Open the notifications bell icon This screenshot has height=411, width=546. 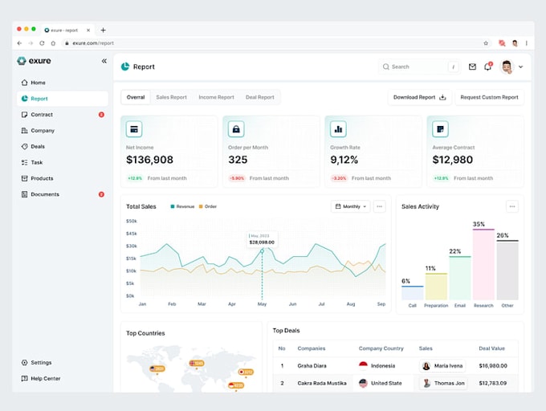tap(487, 67)
